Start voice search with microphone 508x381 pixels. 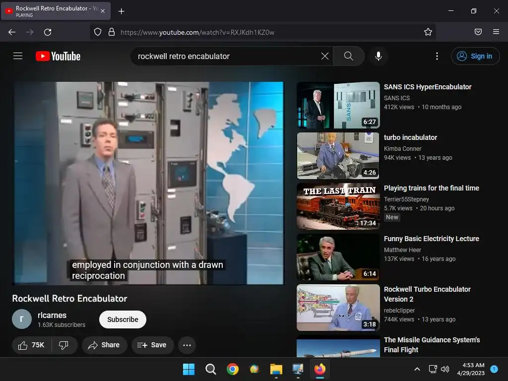coord(378,56)
